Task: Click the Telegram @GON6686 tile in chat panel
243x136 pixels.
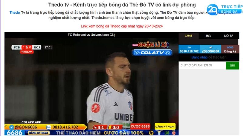Action: (210, 49)
